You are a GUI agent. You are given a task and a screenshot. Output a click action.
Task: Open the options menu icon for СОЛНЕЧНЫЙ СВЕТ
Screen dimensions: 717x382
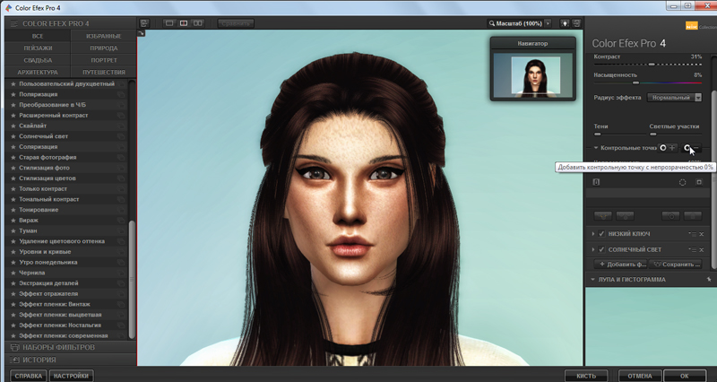click(693, 250)
